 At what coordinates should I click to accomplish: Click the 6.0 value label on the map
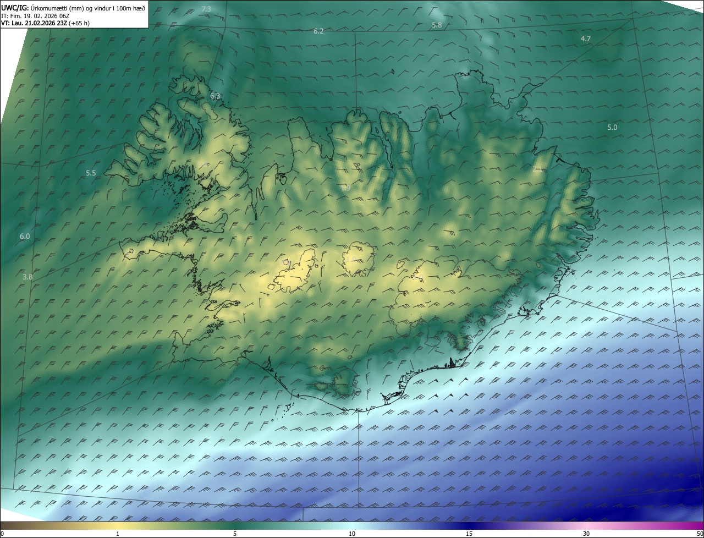(25, 237)
